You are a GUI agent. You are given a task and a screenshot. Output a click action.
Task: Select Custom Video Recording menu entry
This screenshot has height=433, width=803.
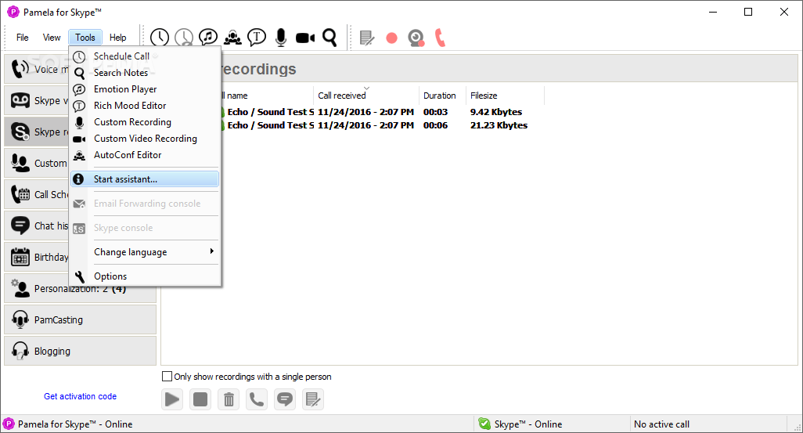click(145, 139)
